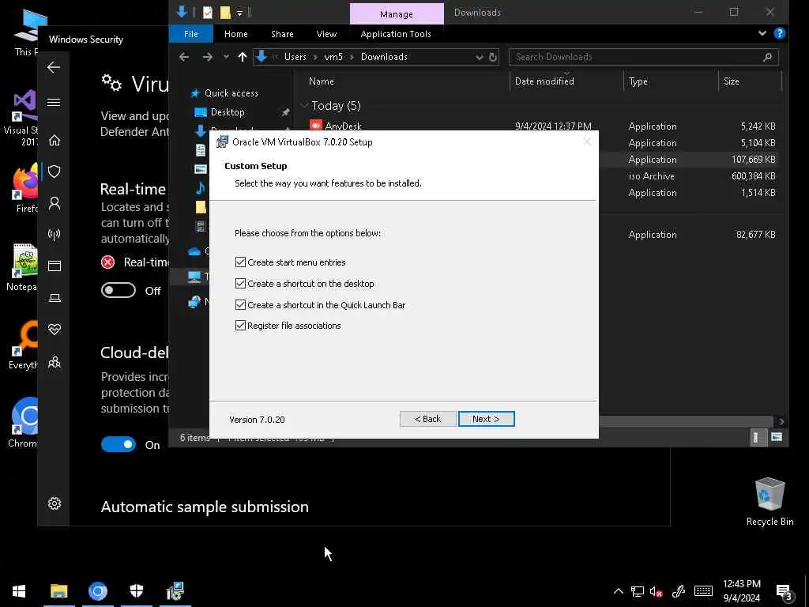
Task: Open App & browser control icon
Action: 55,266
